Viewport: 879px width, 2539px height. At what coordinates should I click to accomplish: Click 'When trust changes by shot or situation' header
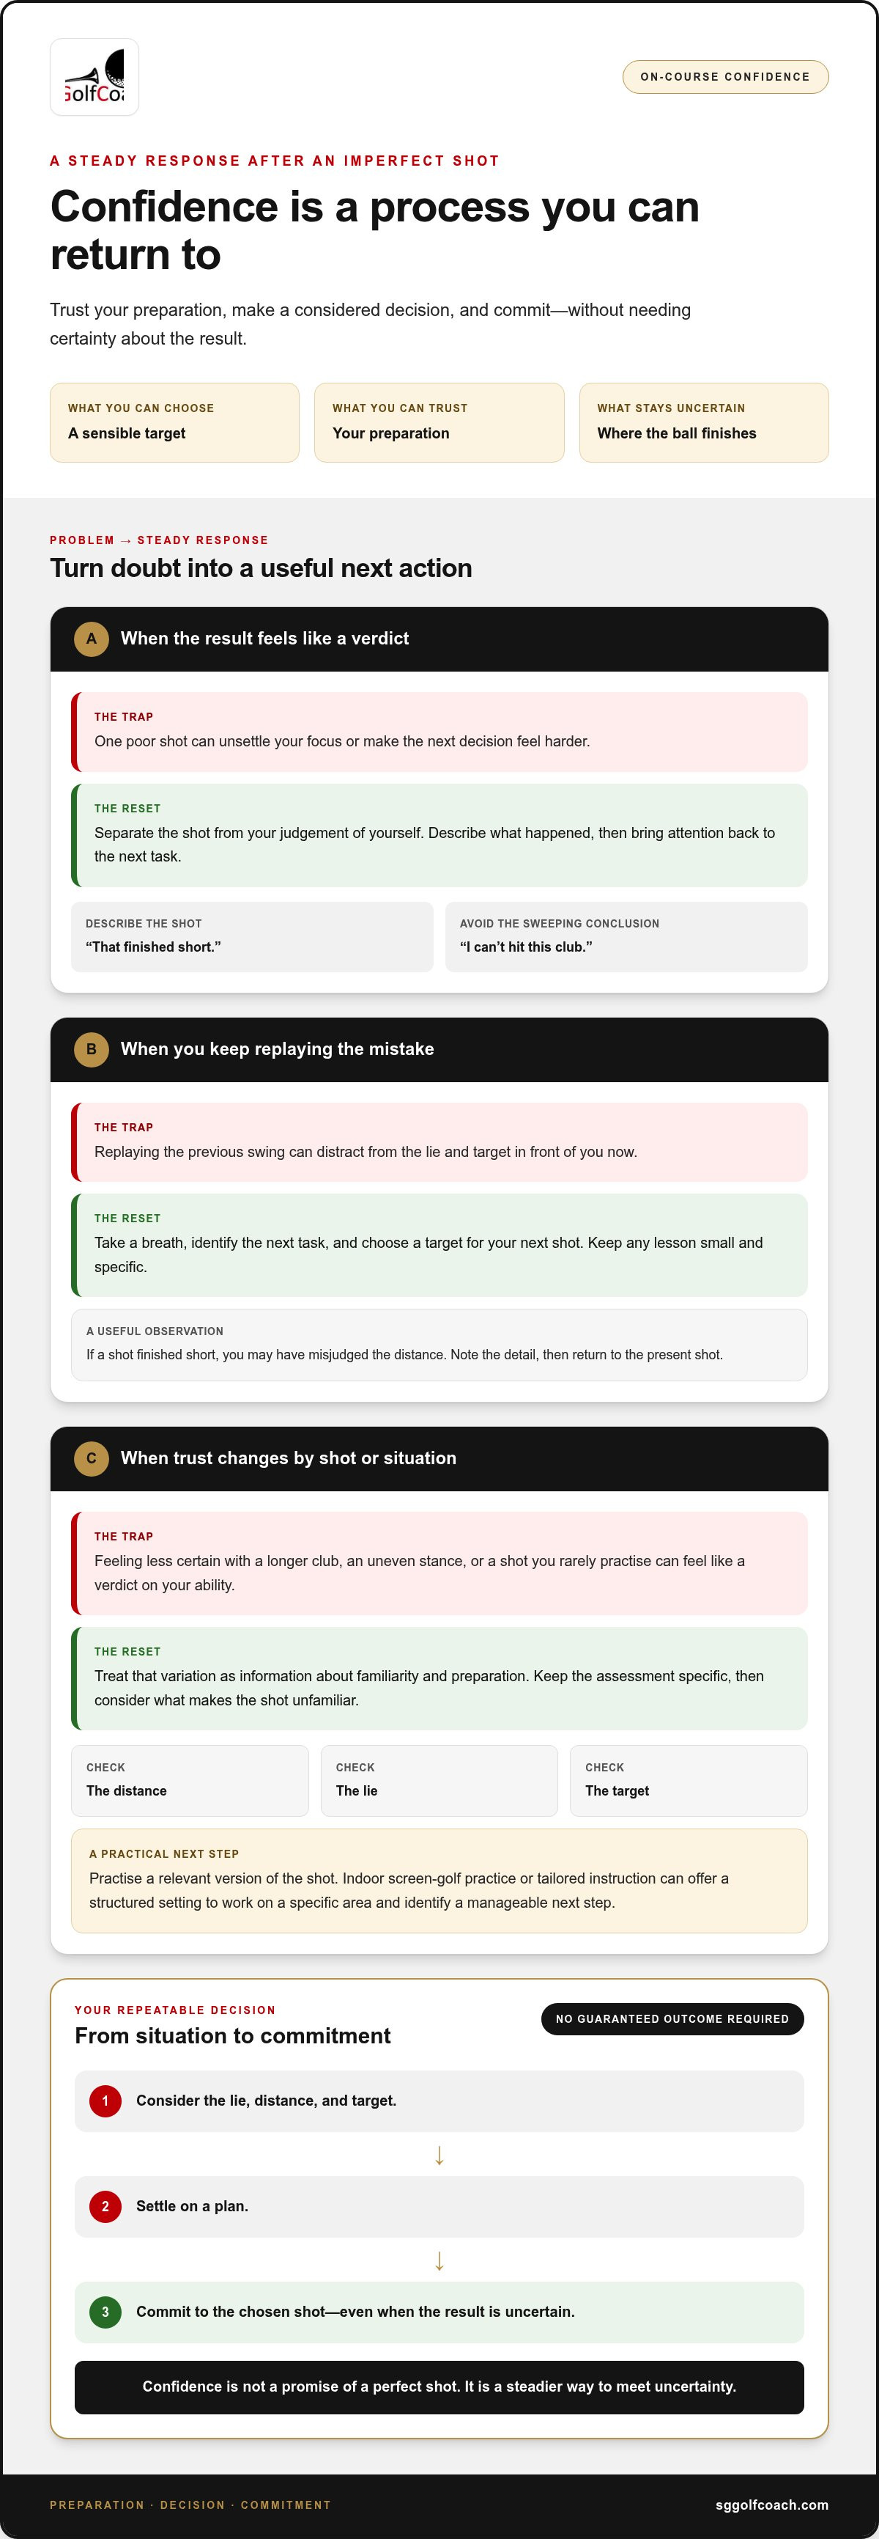coord(439,1458)
